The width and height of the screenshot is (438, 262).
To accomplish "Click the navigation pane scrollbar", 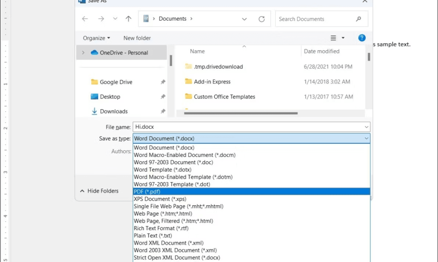I will [x=171, y=60].
